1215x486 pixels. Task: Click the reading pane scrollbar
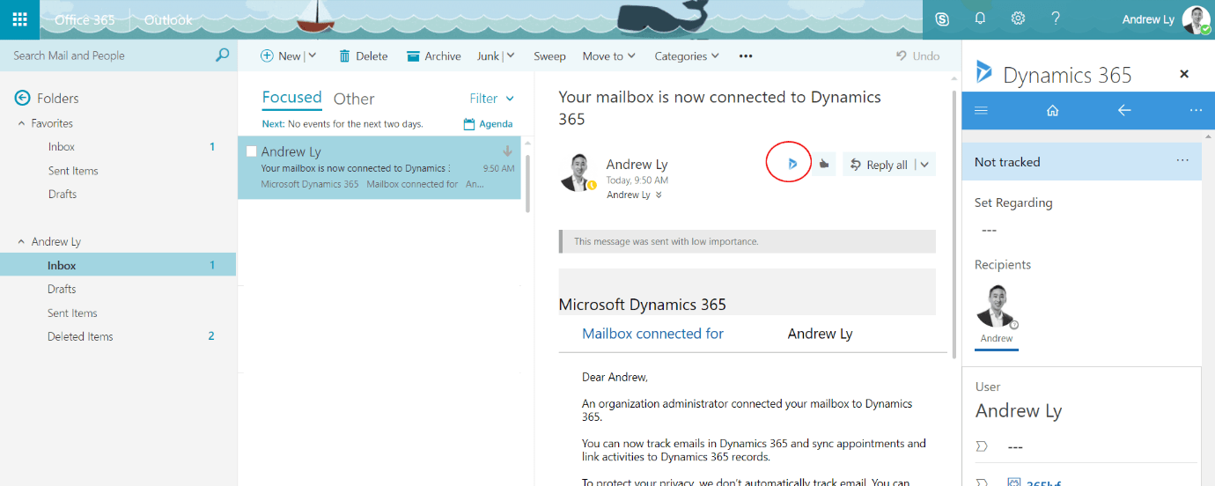coord(955,220)
